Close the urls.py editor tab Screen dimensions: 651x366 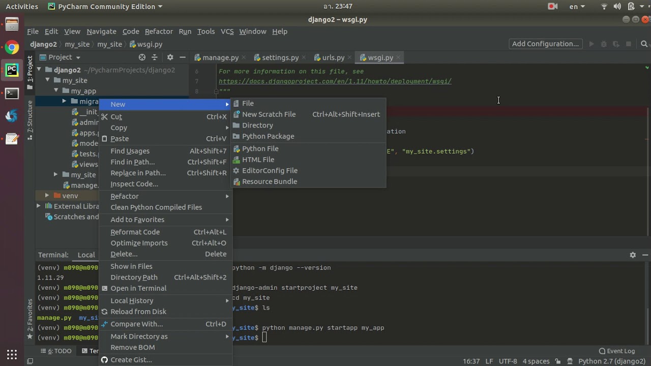[x=349, y=57]
